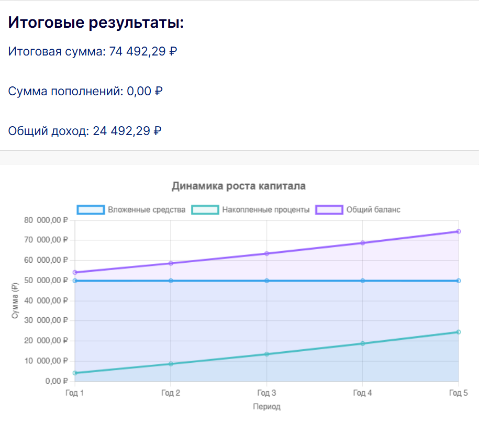
Task: Select the teal interest point at Год 1
Action: pos(75,373)
